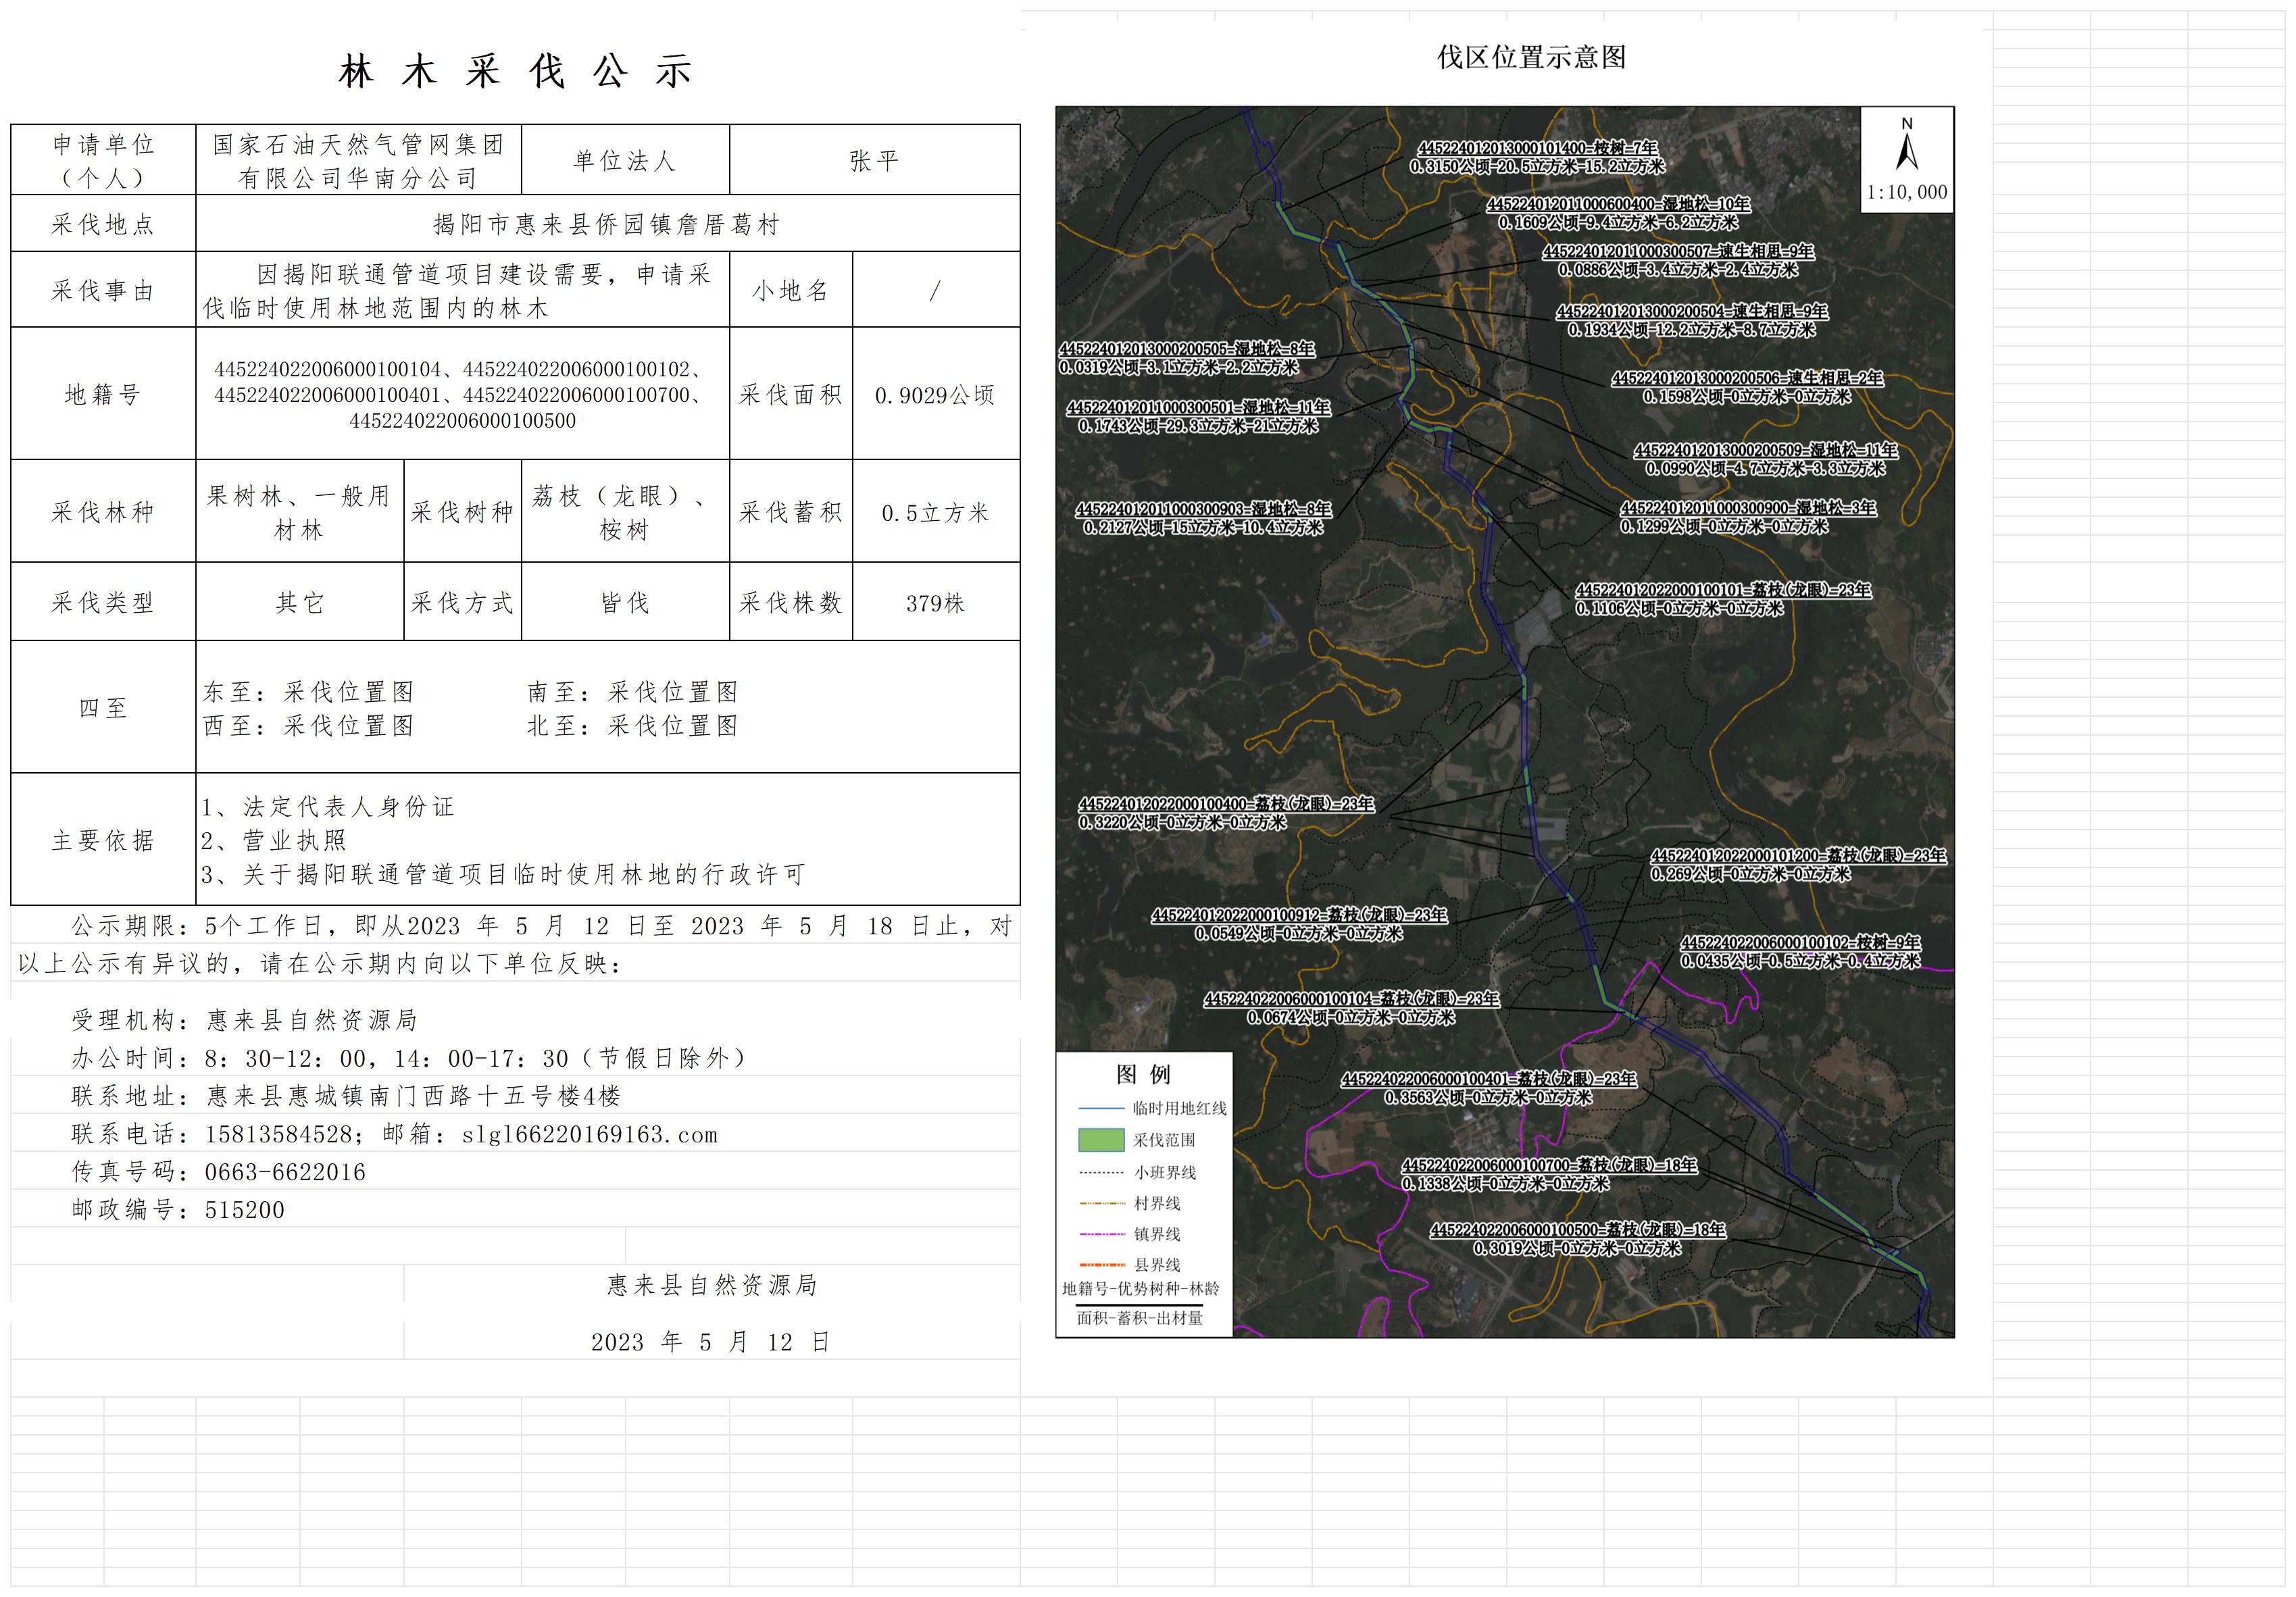Image resolution: width=2296 pixels, height=1597 pixels.
Task: Select the 379株 tree count cell
Action: click(x=935, y=603)
